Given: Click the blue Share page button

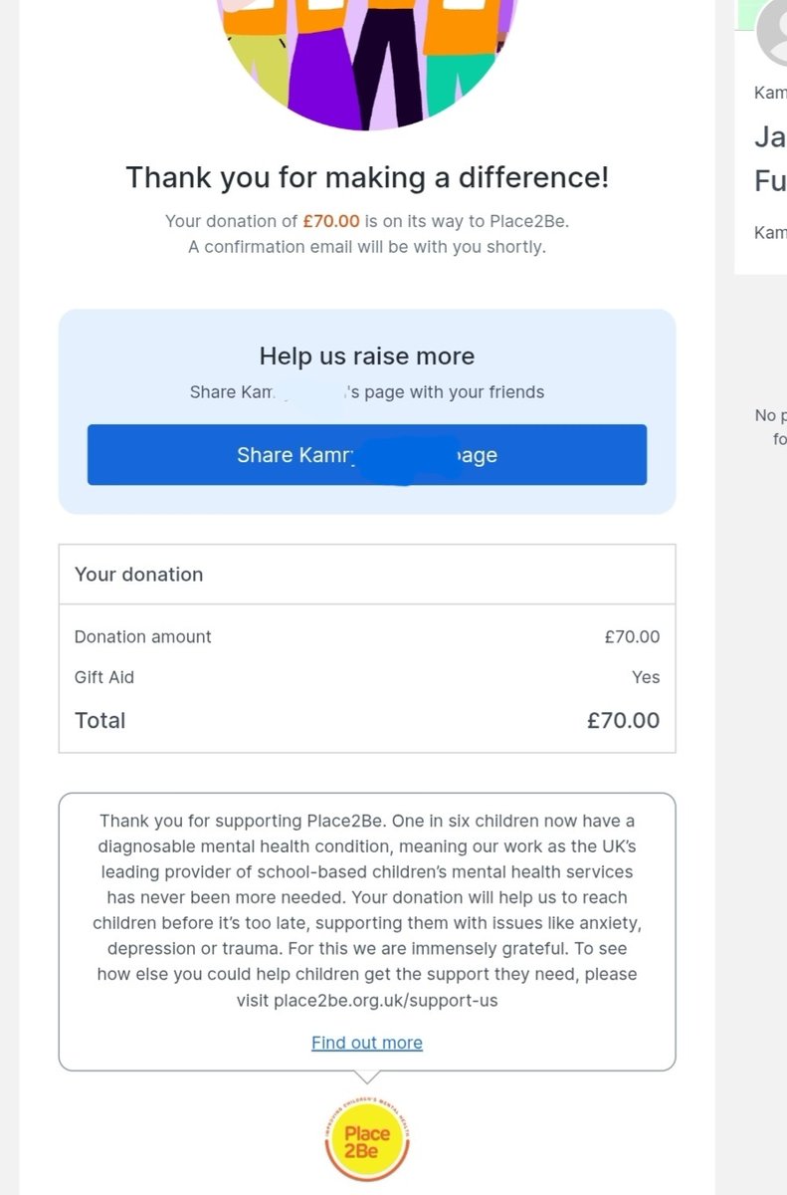Looking at the screenshot, I should (x=367, y=455).
